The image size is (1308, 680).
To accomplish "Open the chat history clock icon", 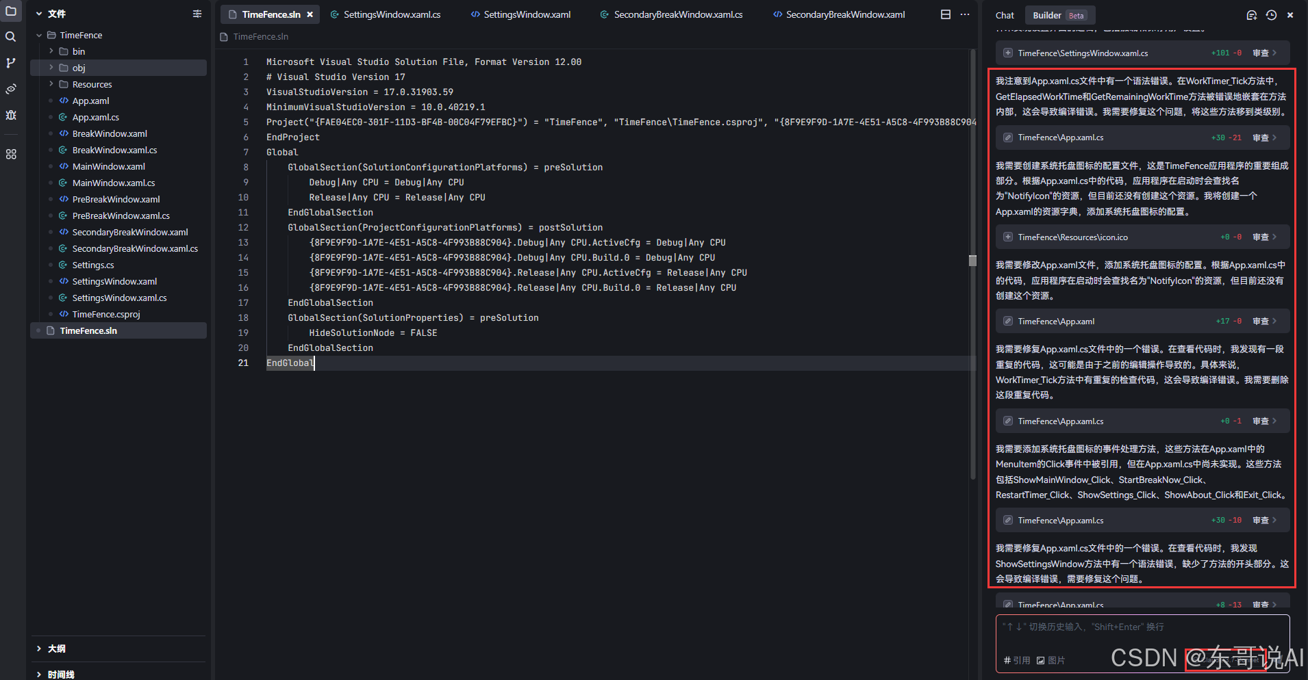I will coord(1271,15).
